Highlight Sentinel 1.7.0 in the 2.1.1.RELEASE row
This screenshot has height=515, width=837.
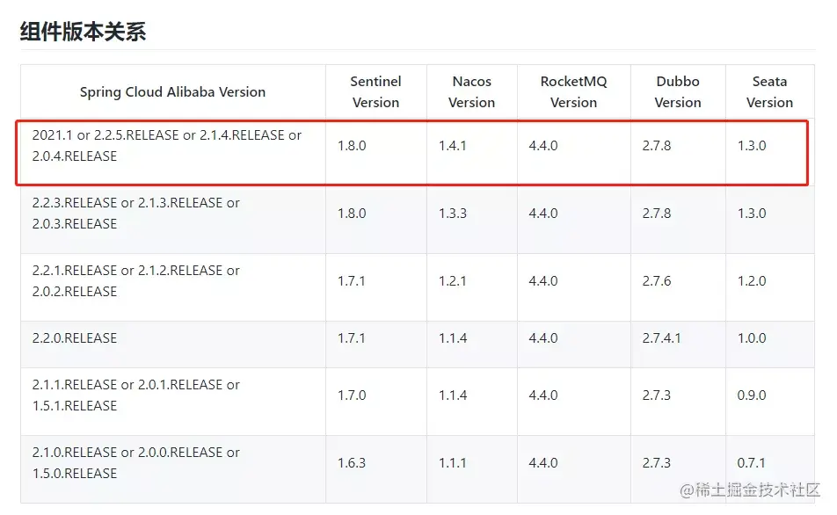point(352,395)
